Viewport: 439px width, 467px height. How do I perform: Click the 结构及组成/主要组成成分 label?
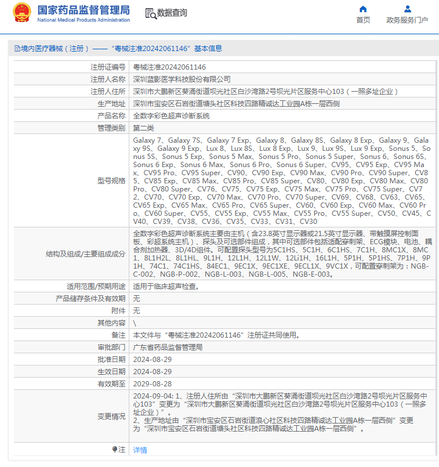[x=85, y=254]
